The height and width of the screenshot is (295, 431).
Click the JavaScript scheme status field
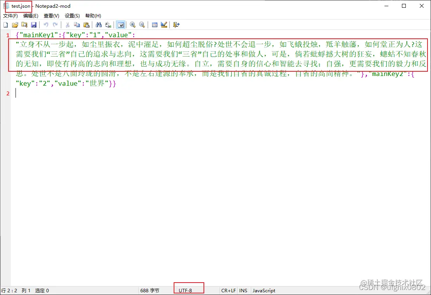(x=264, y=291)
